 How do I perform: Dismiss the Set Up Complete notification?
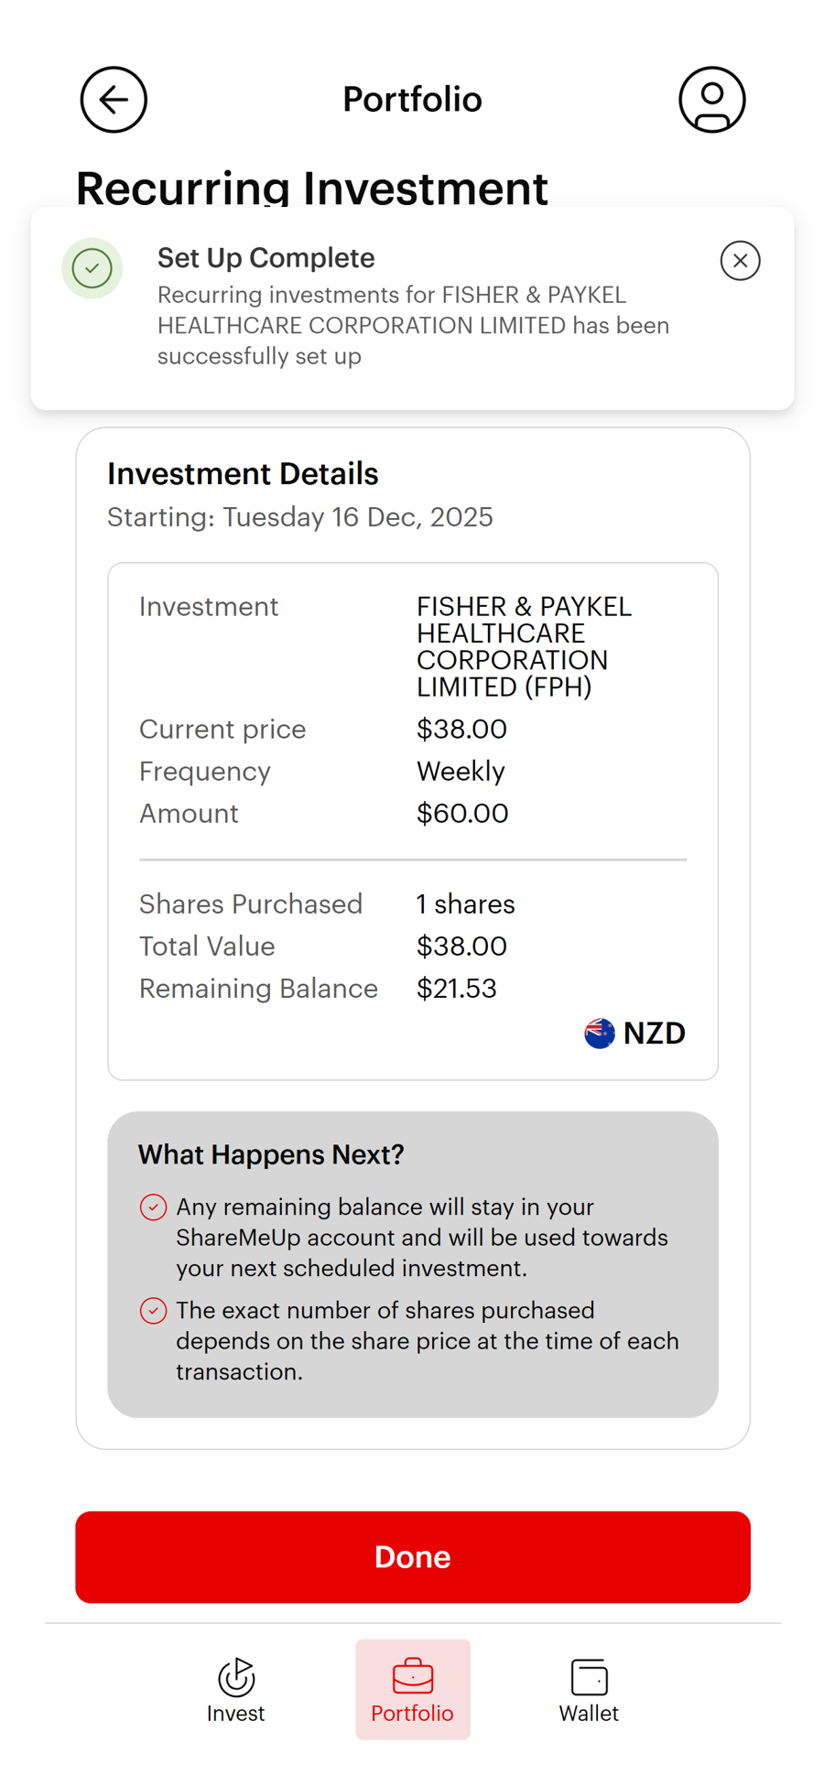tap(740, 261)
